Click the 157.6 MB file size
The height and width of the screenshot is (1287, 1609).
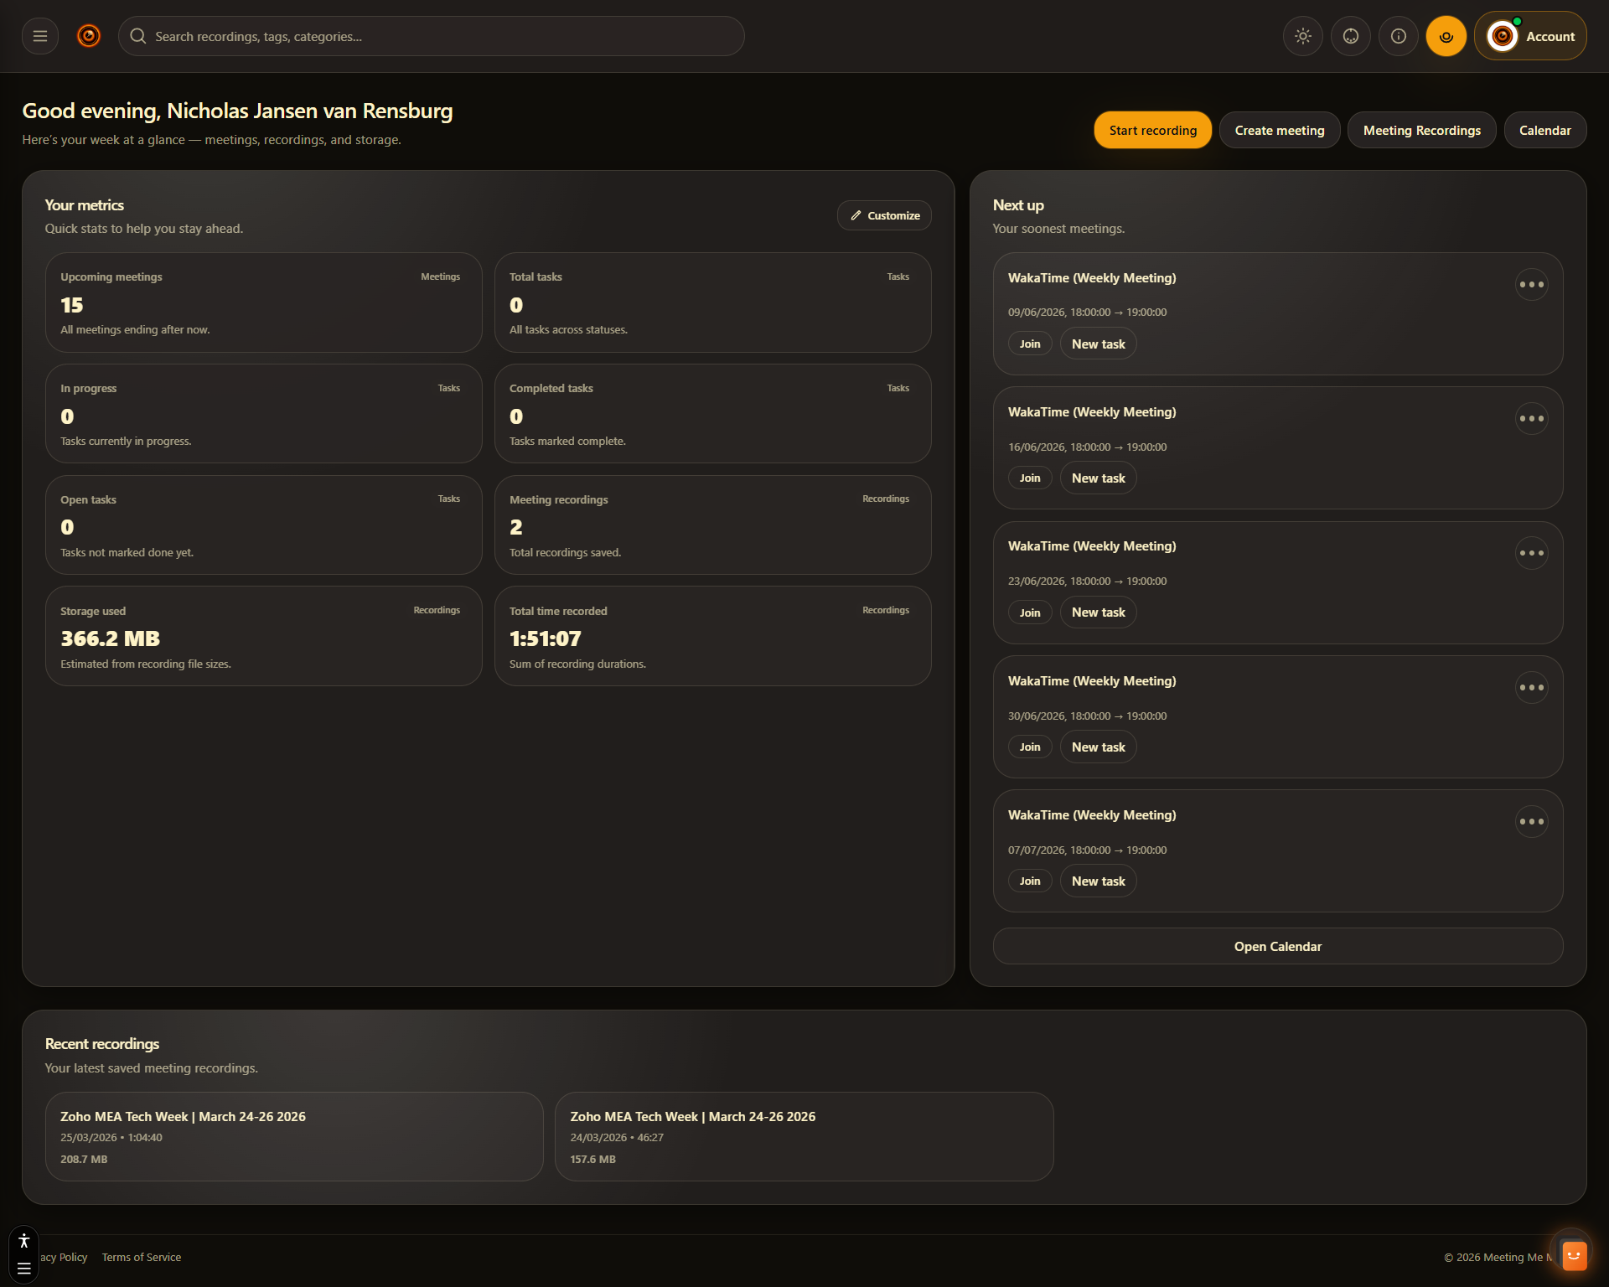(x=592, y=1159)
